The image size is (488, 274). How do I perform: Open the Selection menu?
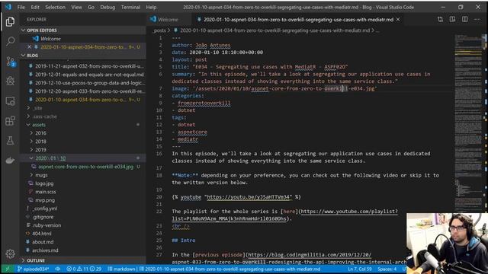[55, 7]
